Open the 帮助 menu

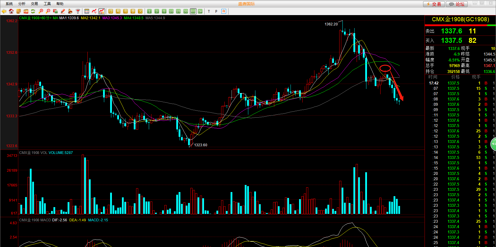(x=60, y=4)
